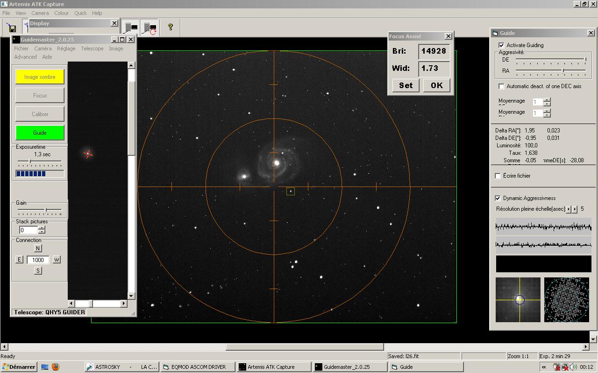Click the Set button in Focus Assist
Viewport: 598px width, 373px height.
click(406, 85)
